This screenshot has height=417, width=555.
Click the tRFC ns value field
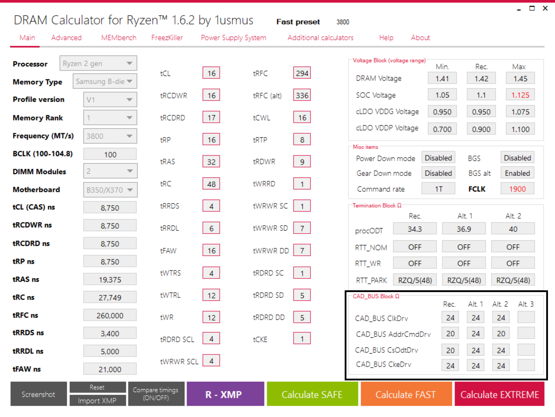coord(110,315)
